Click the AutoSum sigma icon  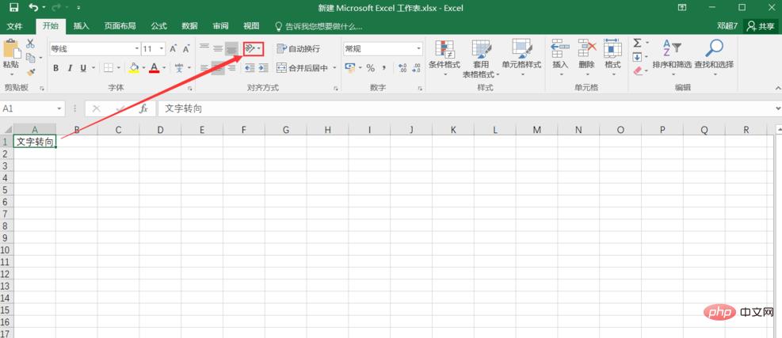[637, 44]
